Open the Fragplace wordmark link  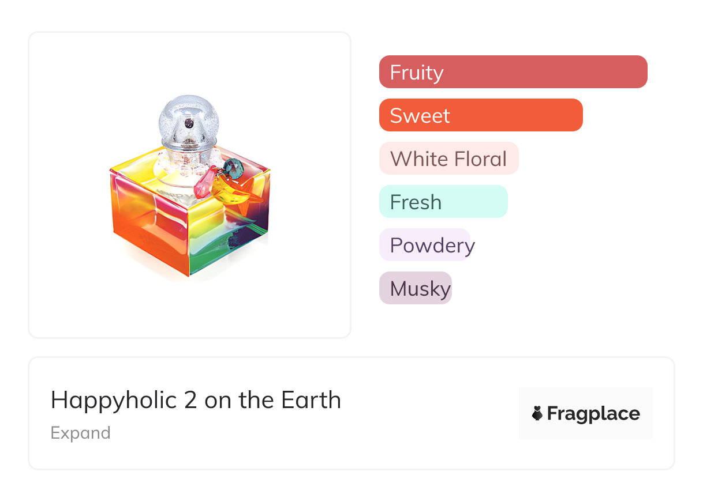tap(593, 414)
